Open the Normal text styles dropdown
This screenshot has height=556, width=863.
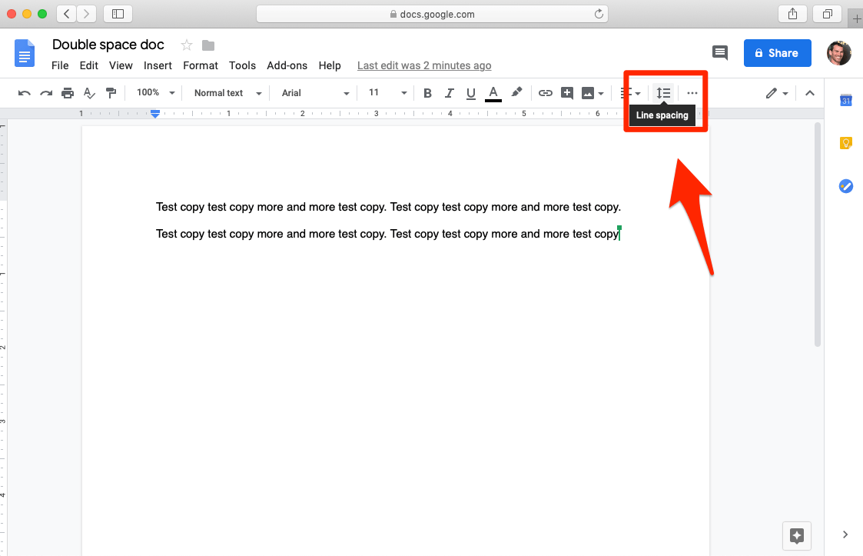(x=227, y=93)
